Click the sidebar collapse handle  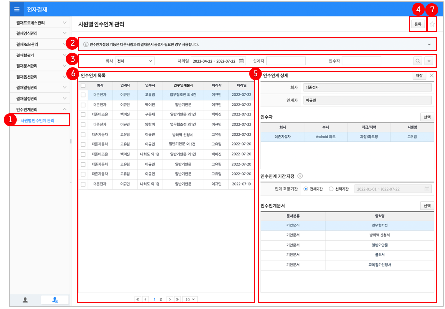pos(71,141)
